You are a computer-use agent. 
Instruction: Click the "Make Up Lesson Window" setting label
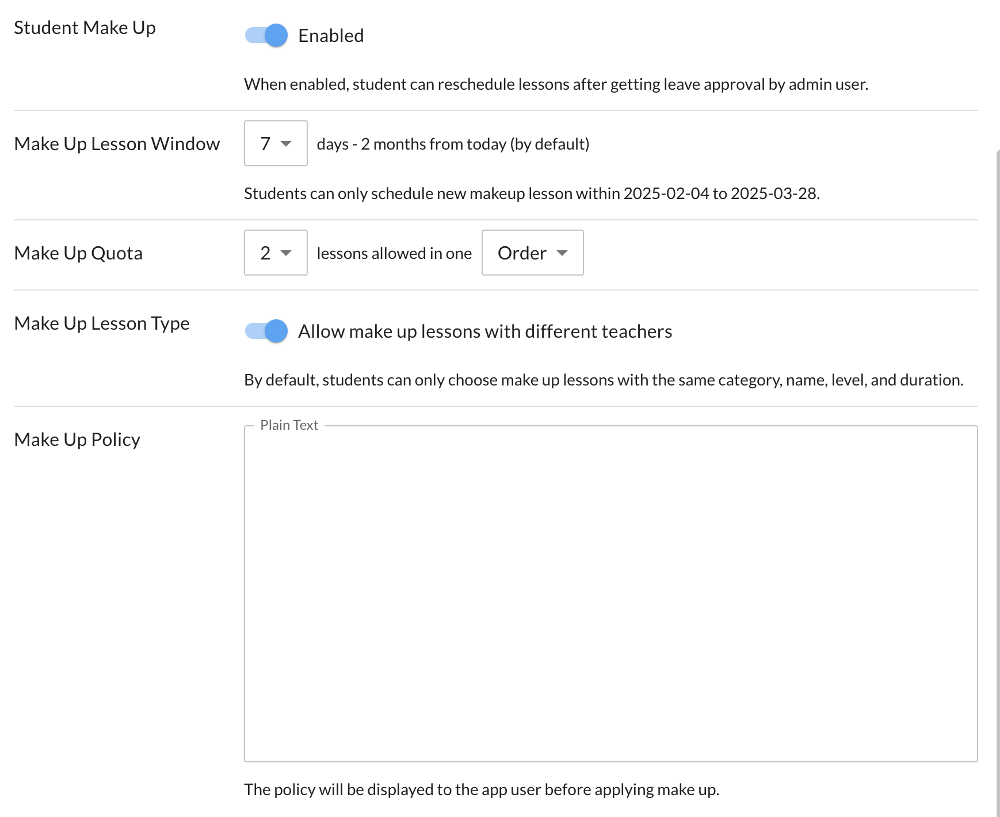(x=117, y=144)
